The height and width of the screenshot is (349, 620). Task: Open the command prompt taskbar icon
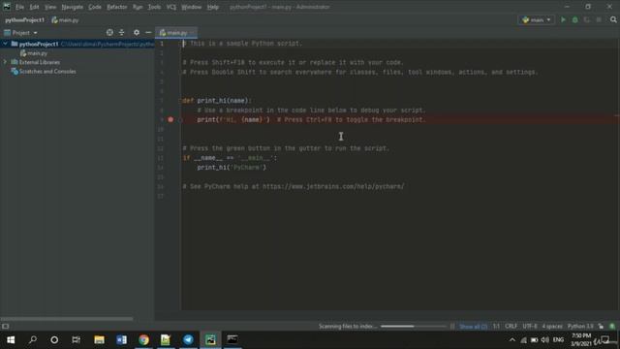click(x=232, y=339)
